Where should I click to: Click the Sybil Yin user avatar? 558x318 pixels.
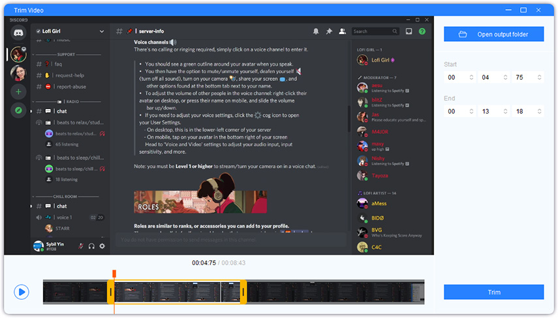(x=38, y=246)
